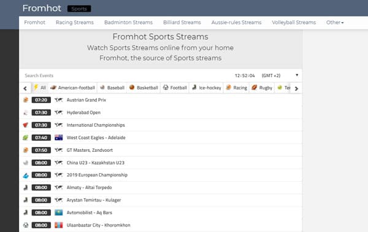Click the world map icon on GT Masters row

(x=59, y=150)
